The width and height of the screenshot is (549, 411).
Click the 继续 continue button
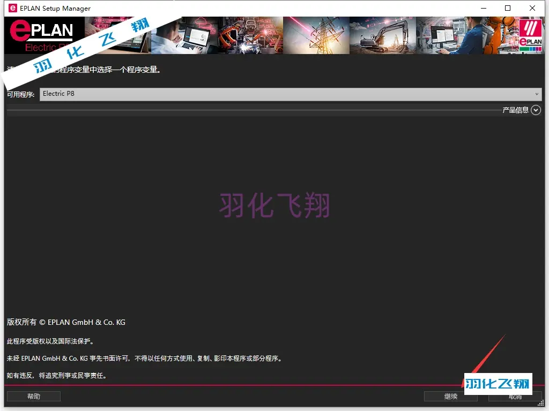[450, 397]
